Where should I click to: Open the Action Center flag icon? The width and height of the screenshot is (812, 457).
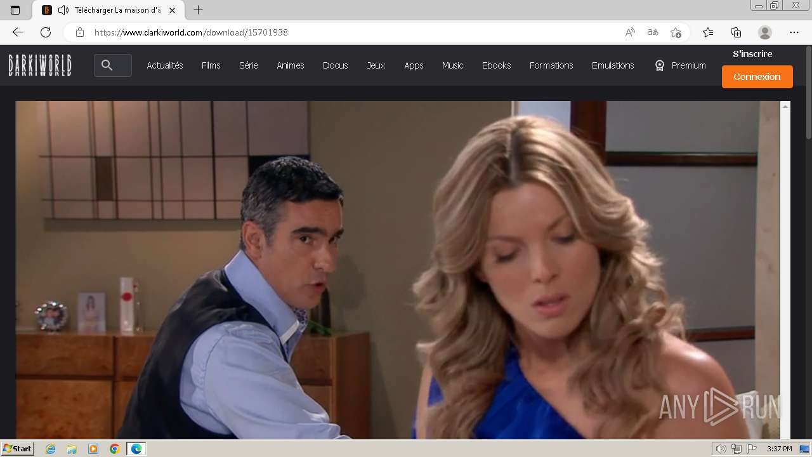point(752,449)
